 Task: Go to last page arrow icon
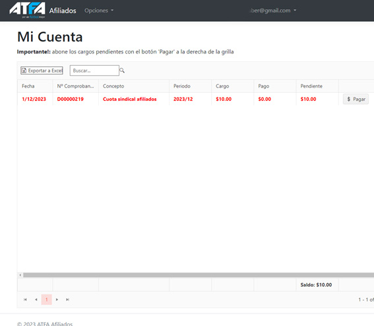[68, 300]
